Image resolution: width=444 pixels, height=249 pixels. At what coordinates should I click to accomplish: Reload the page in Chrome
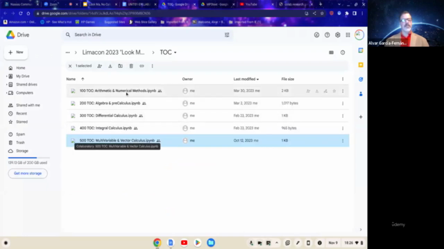21,13
